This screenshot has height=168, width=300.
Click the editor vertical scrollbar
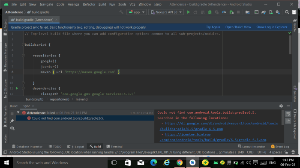(x=290, y=45)
